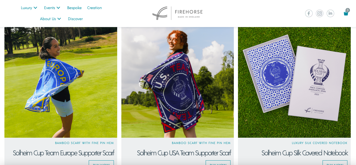Open the Facebook social icon
The image size is (356, 165).
point(309,14)
